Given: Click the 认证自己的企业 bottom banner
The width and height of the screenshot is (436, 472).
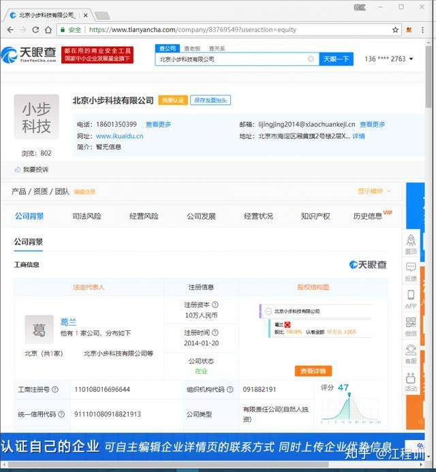Looking at the screenshot, I should click(x=213, y=447).
